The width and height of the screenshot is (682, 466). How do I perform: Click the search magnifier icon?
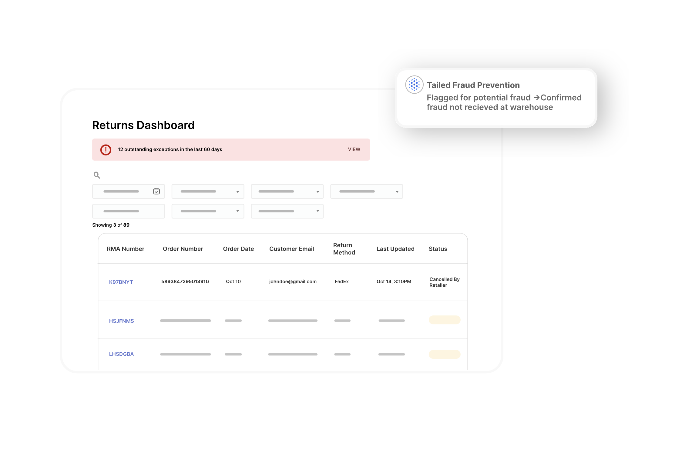(x=97, y=175)
